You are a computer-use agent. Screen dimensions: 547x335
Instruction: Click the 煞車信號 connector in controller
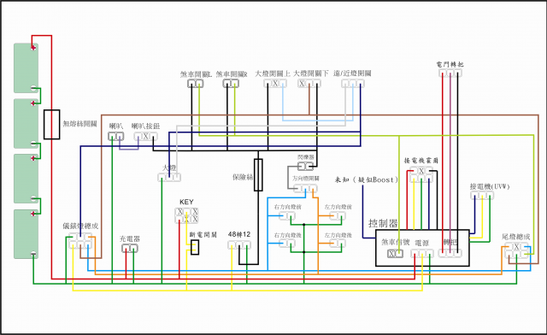point(396,254)
